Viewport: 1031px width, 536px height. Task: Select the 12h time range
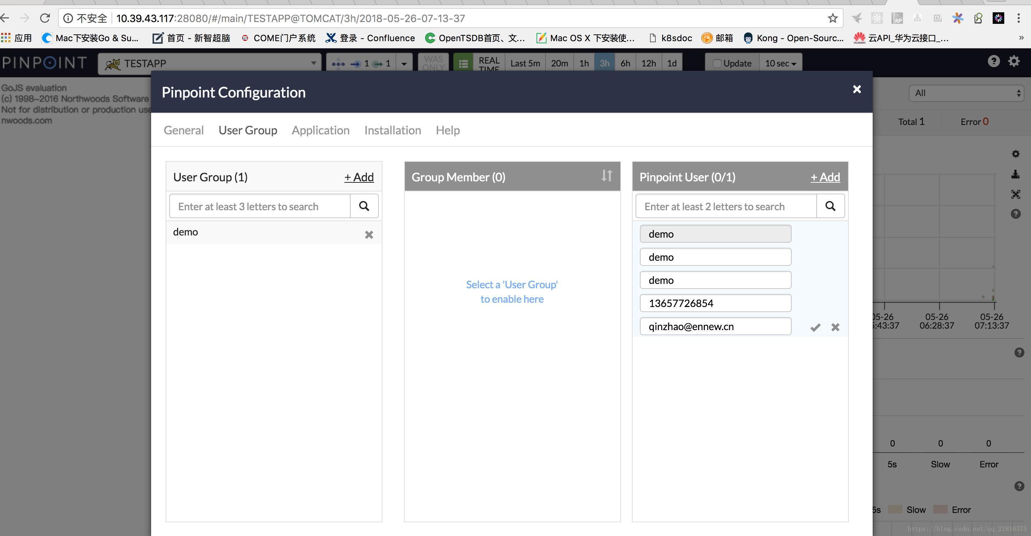click(649, 63)
